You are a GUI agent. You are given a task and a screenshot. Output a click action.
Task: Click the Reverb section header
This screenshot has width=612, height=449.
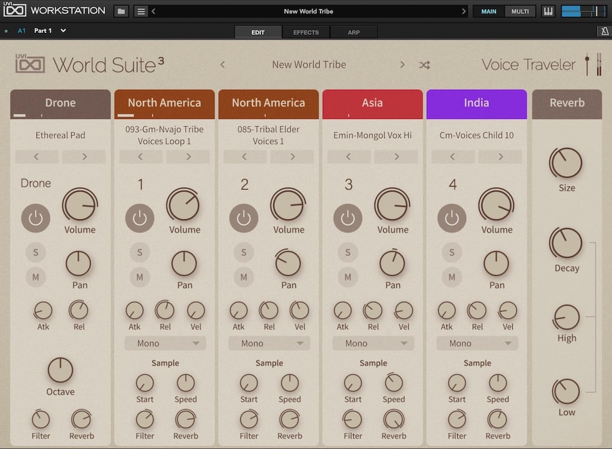567,104
